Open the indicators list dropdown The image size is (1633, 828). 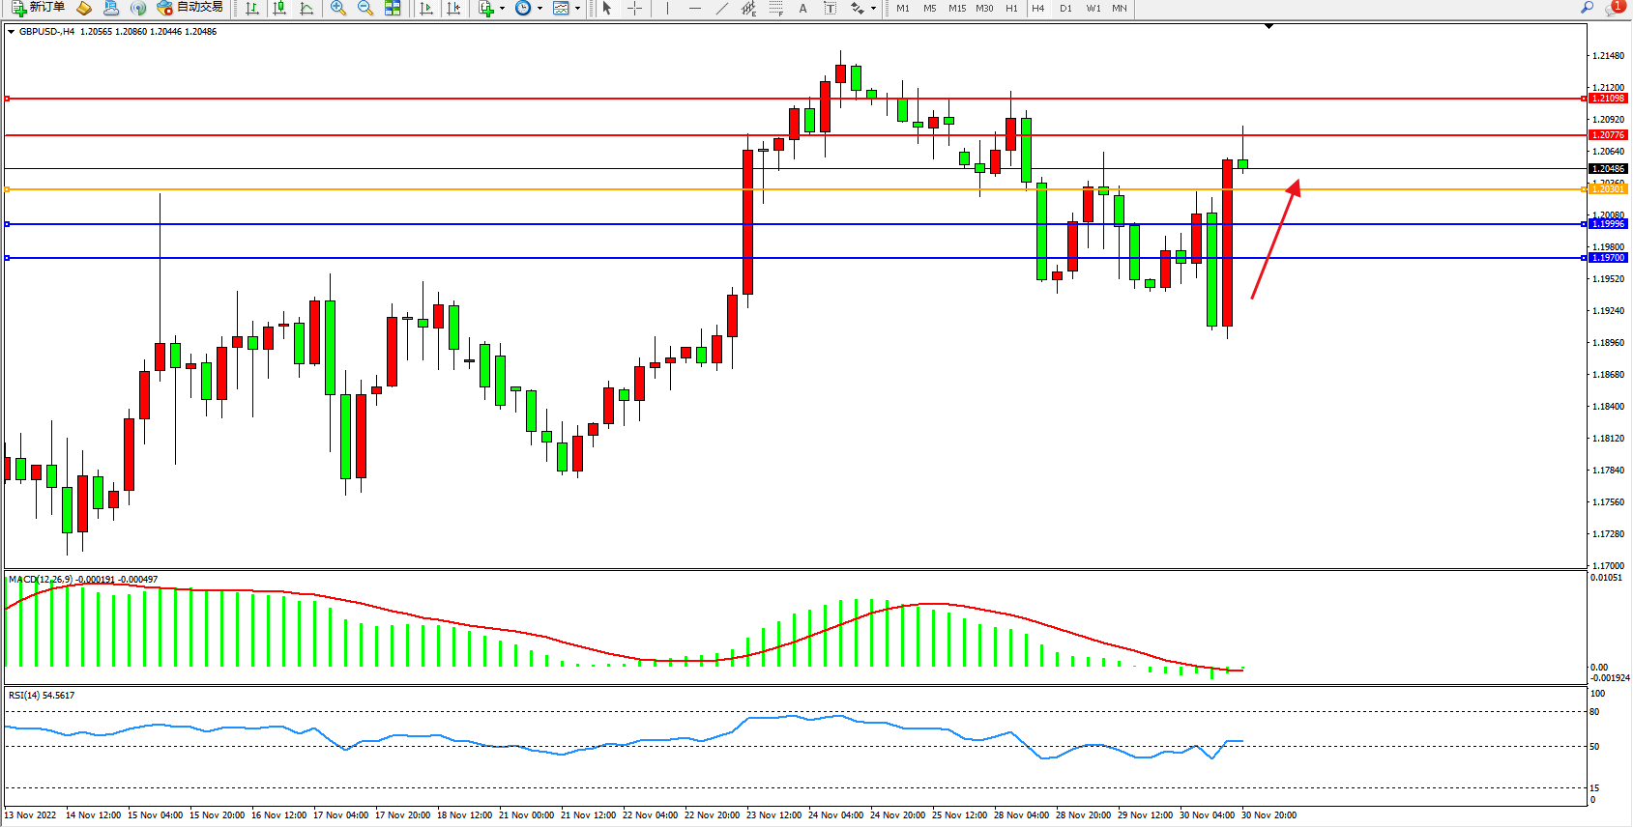pyautogui.click(x=502, y=9)
